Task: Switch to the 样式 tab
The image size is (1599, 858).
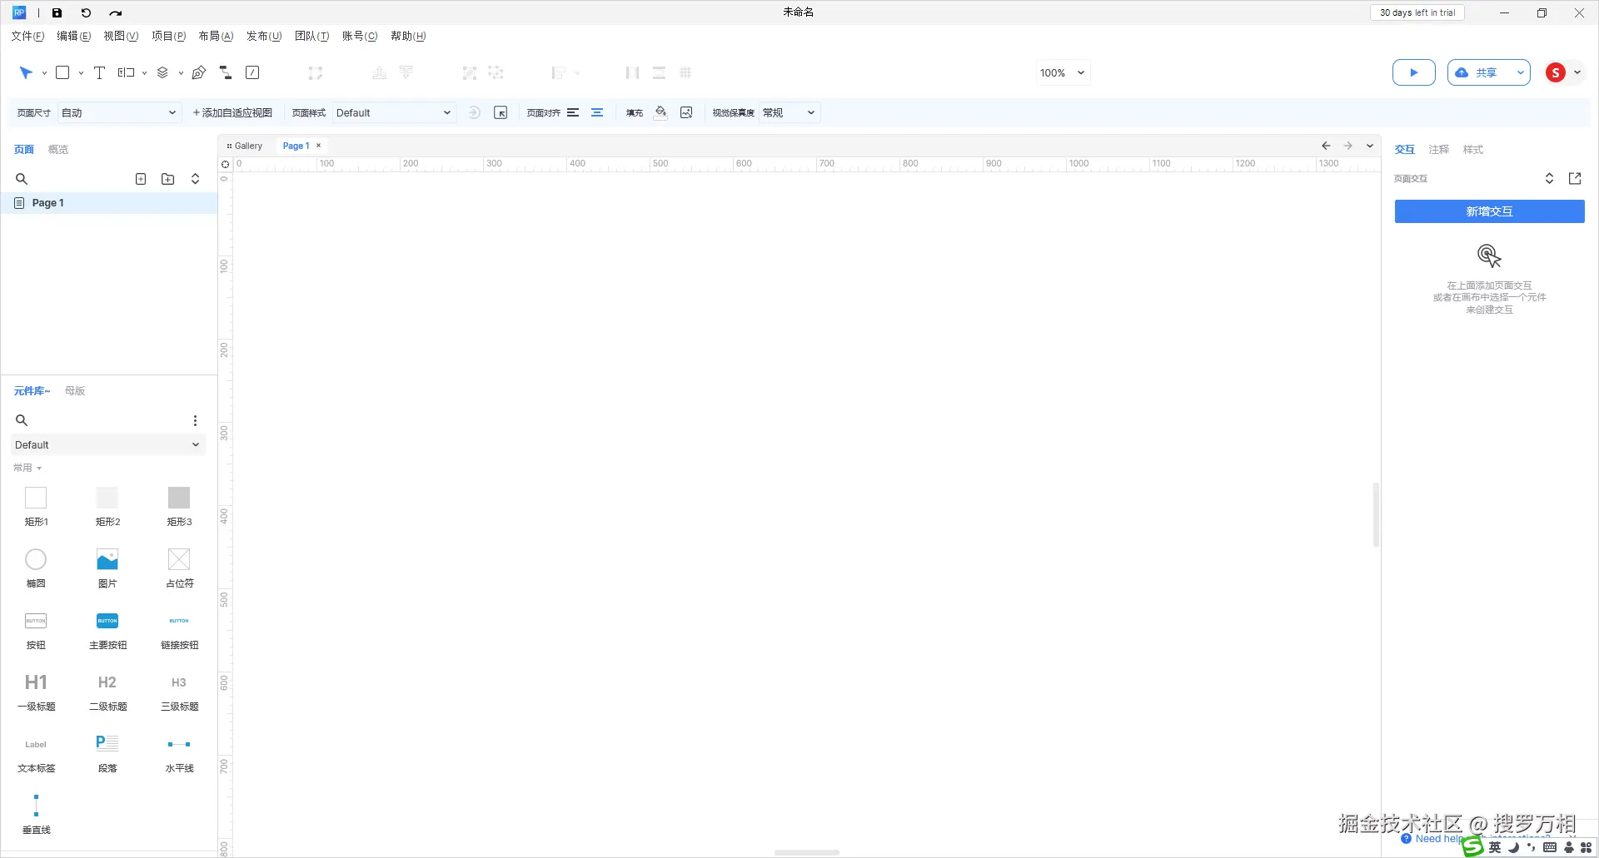Action: point(1473,150)
